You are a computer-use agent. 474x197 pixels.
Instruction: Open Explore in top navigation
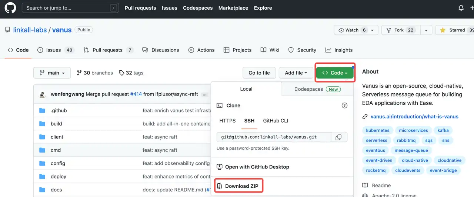(263, 8)
